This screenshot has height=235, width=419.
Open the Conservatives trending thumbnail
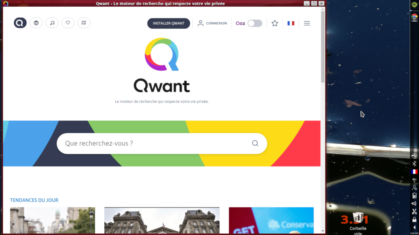pyautogui.click(x=271, y=220)
